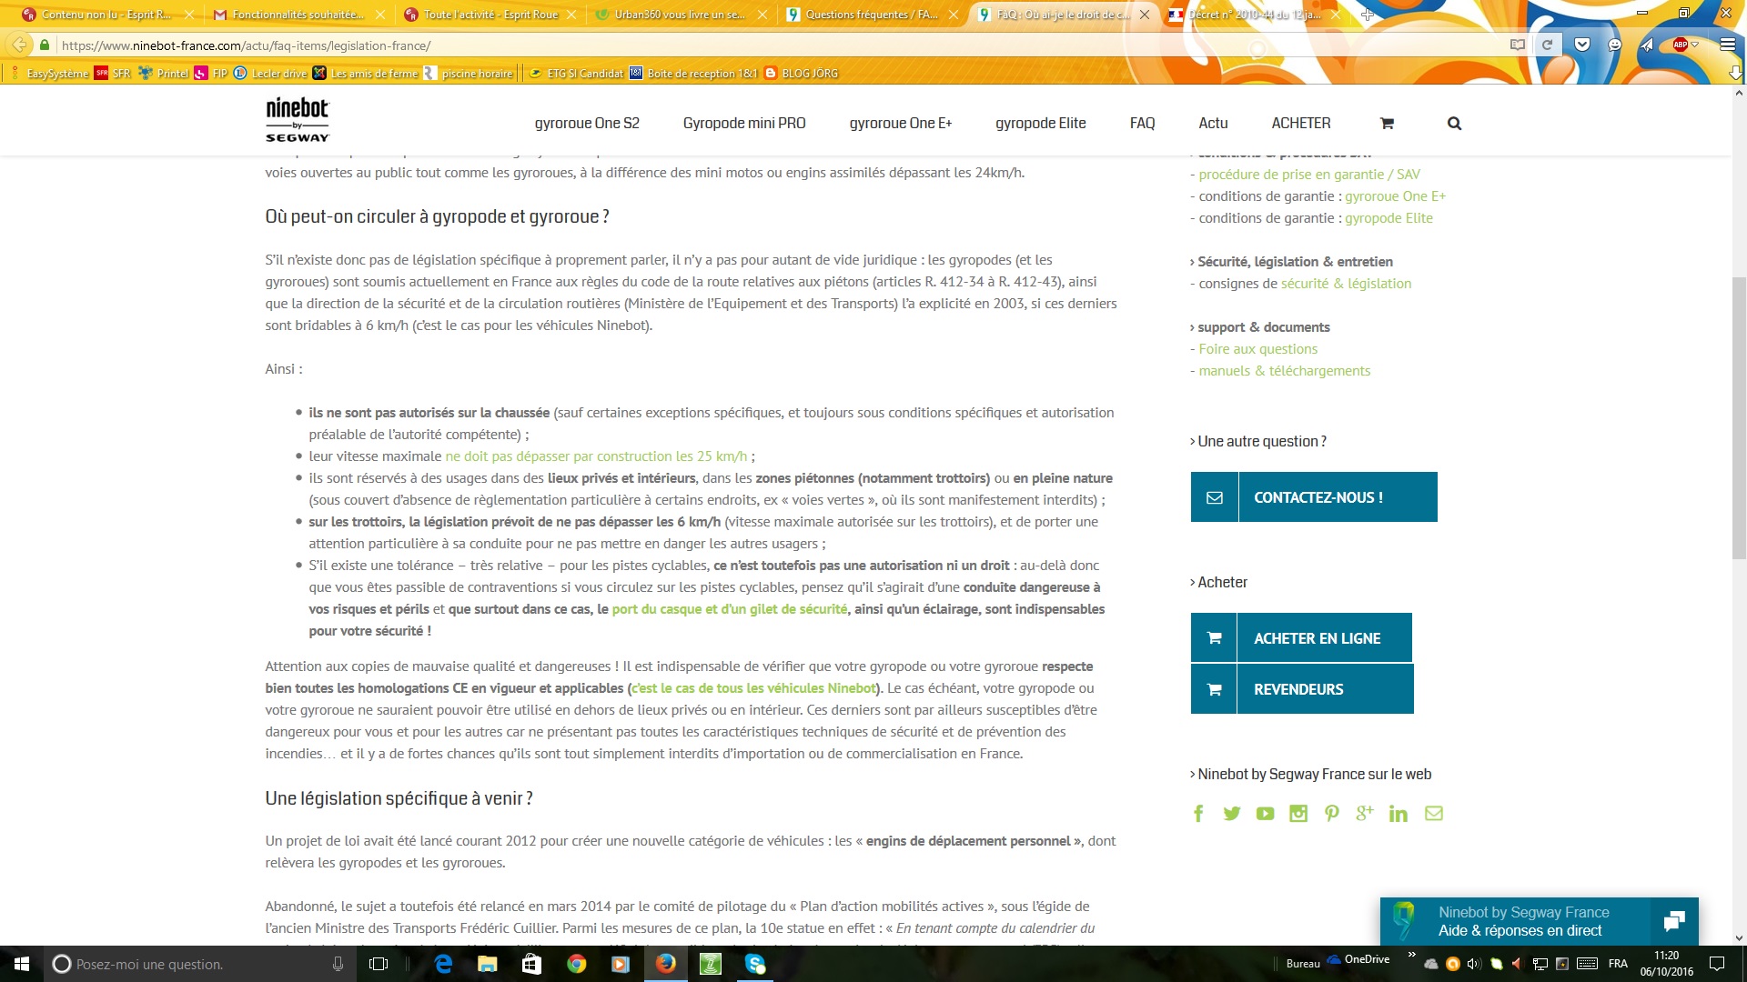Open gyropode Elite garantie link in sidebar
The image size is (1747, 982).
[1389, 218]
